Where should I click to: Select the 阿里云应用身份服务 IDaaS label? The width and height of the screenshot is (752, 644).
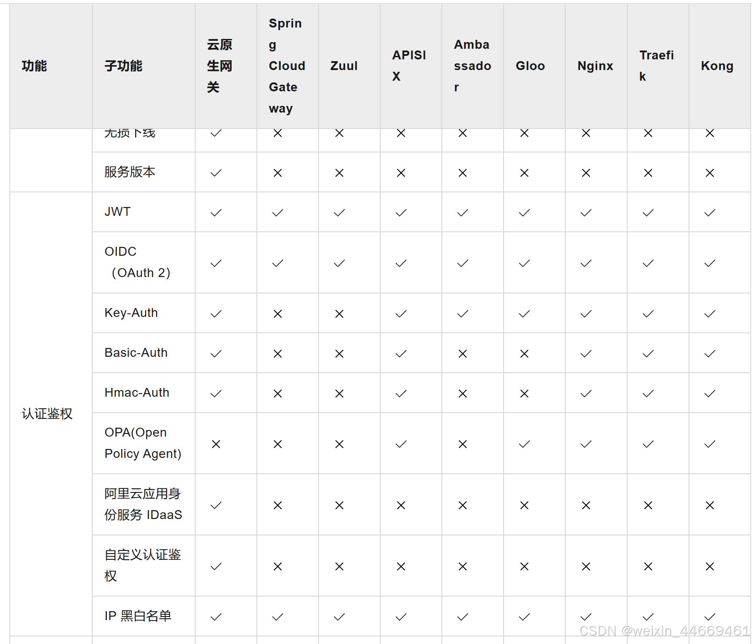pos(143,504)
